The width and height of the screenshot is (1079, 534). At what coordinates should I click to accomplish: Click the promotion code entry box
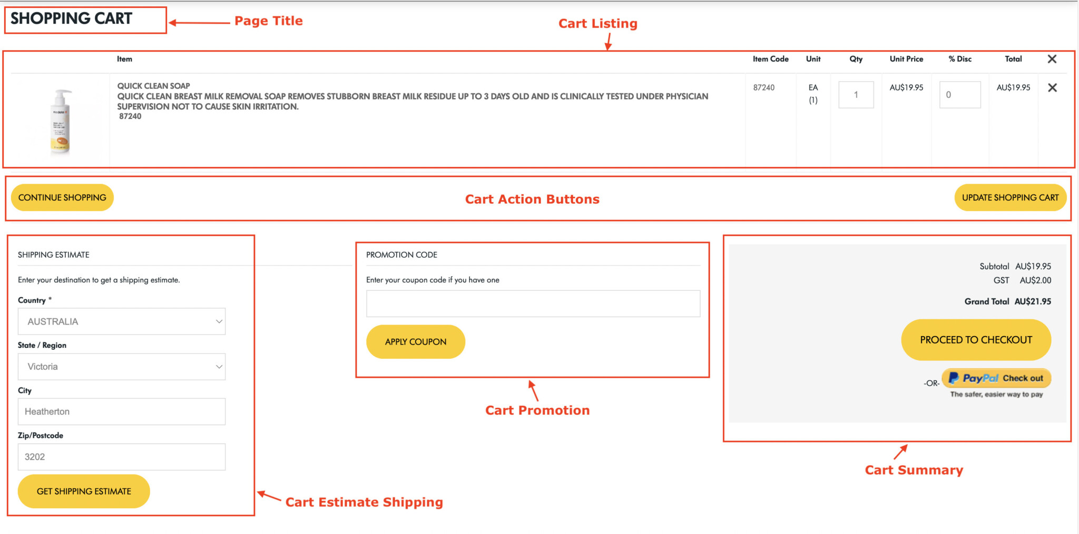(x=533, y=304)
